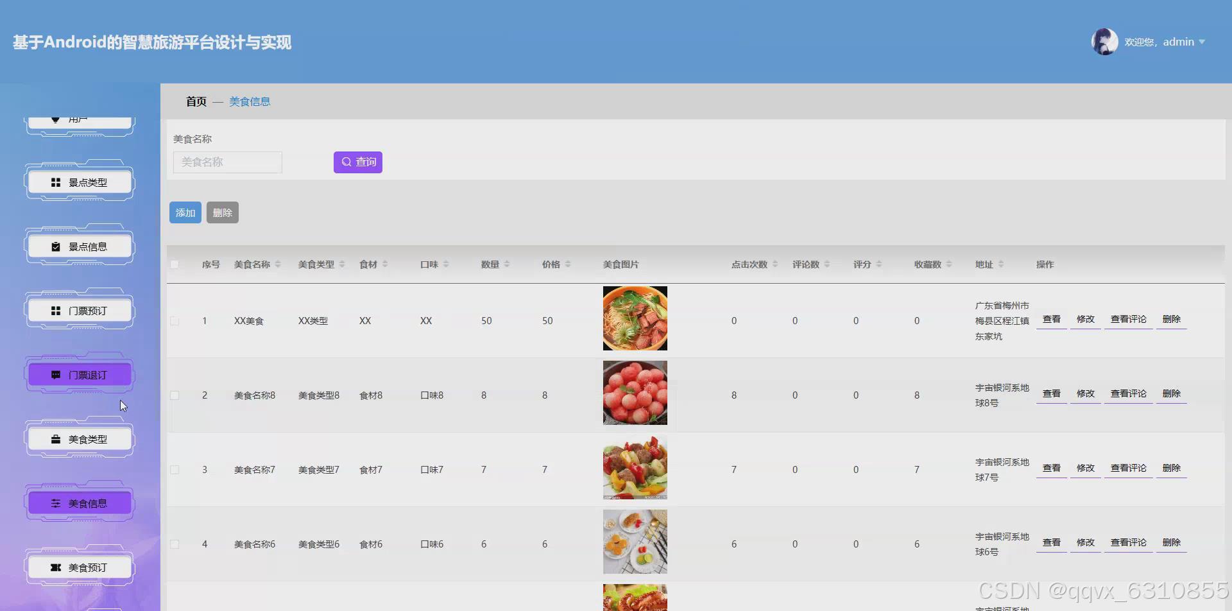Open the 门票预订 sidebar menu
Viewport: 1232px width, 611px height.
[x=80, y=311]
